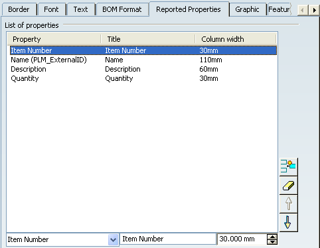Click the Column width header
320x248 pixels.
(236, 39)
